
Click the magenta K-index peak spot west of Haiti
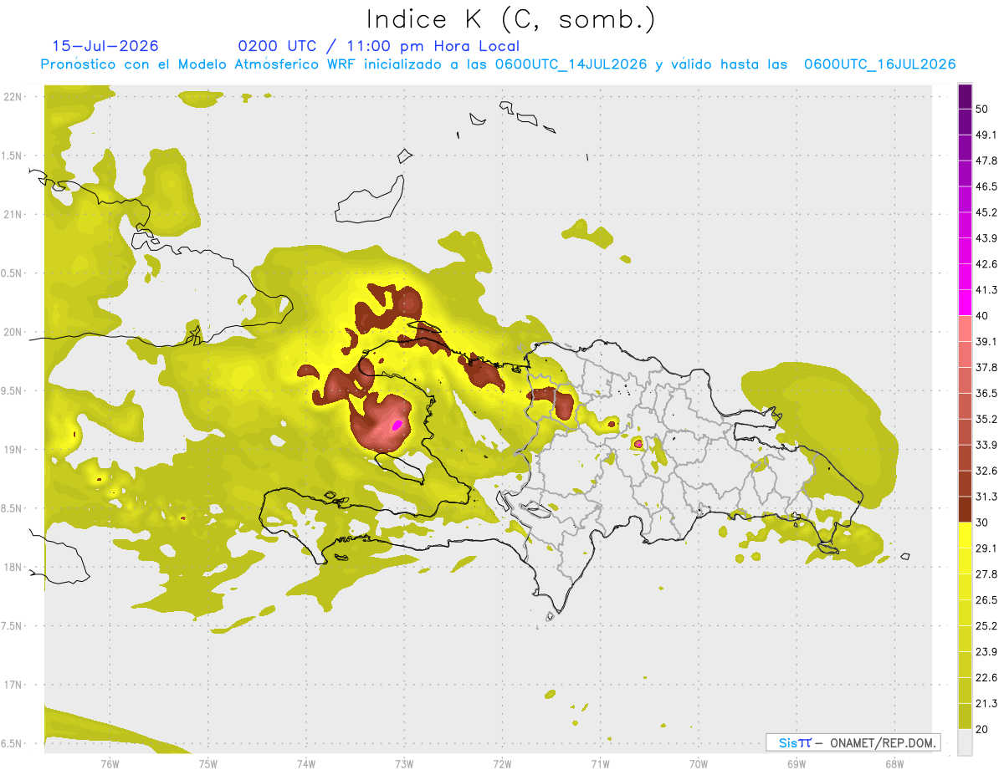pos(397,426)
